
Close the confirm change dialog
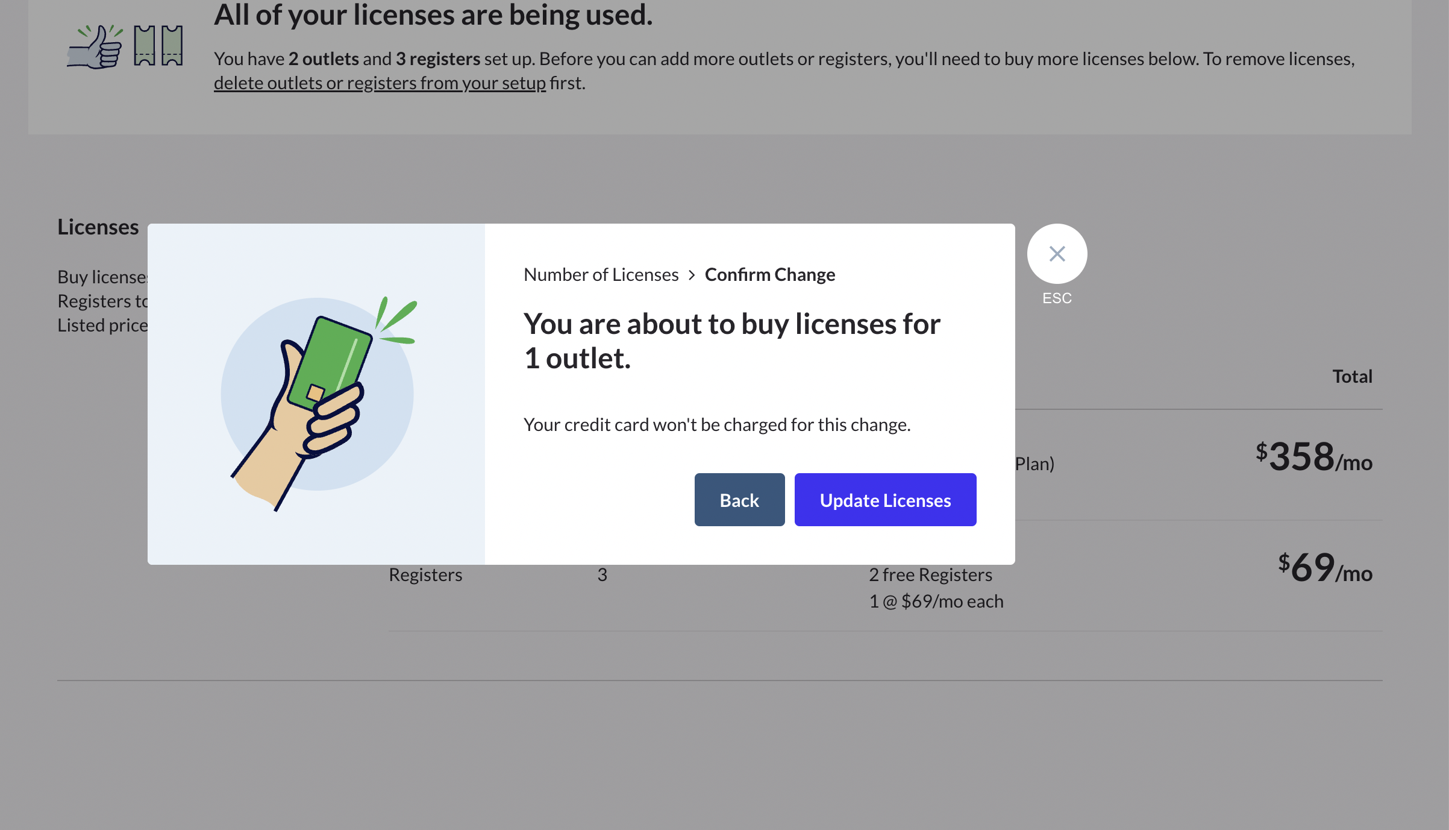pos(1057,254)
